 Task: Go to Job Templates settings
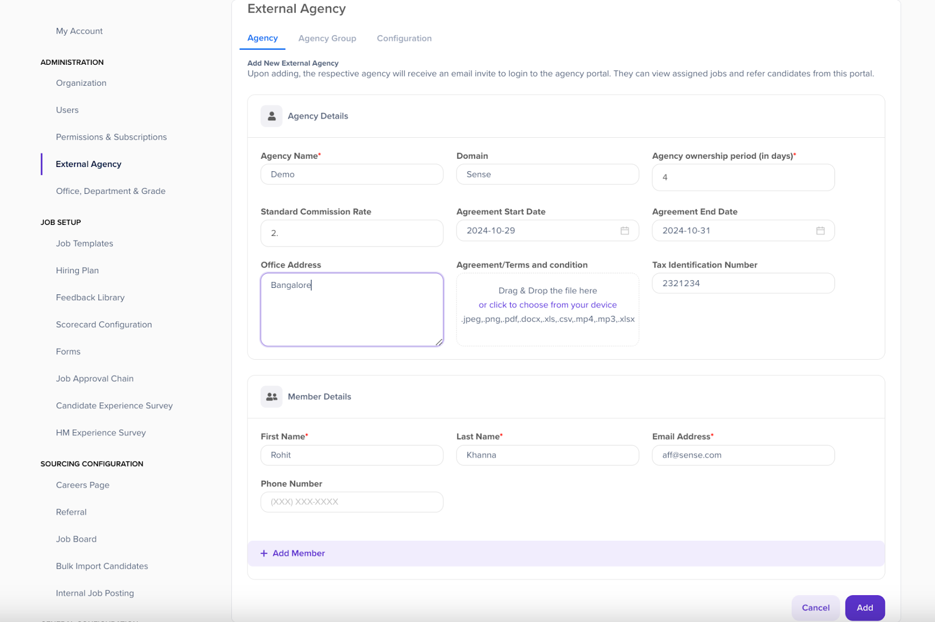coord(85,244)
